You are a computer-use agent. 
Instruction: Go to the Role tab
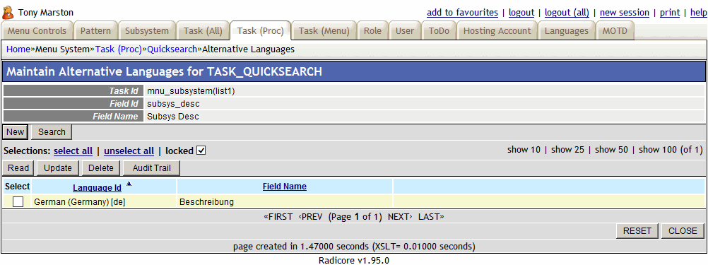372,31
